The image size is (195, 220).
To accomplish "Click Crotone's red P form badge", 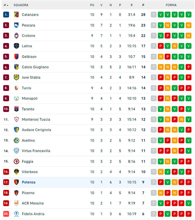I will pos(168,36).
